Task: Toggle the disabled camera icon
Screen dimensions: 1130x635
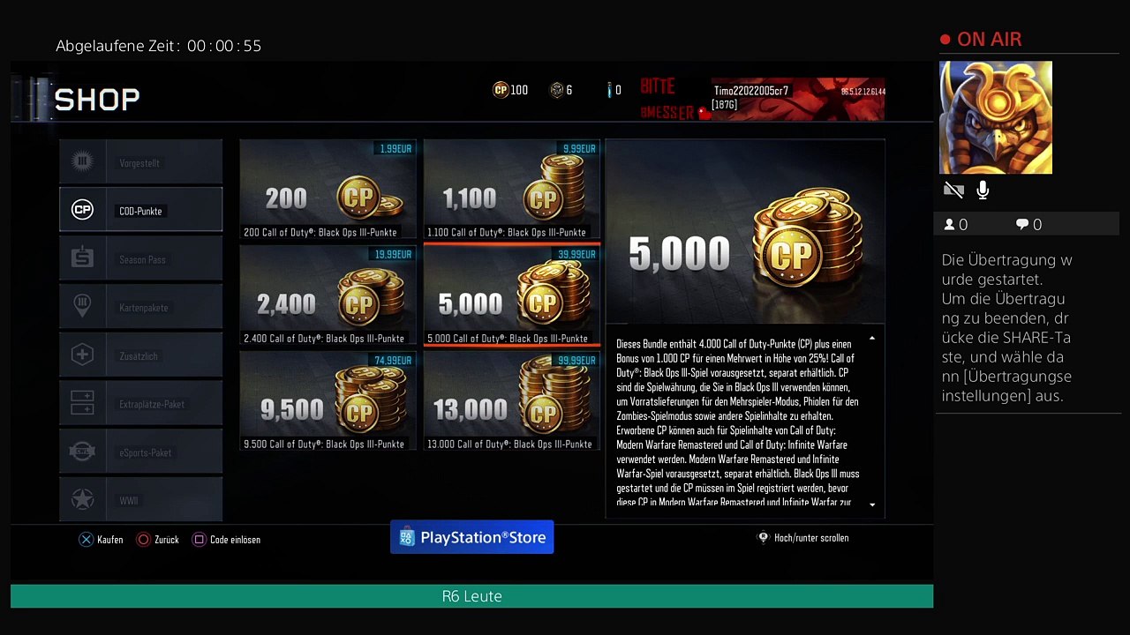Action: coord(953,190)
